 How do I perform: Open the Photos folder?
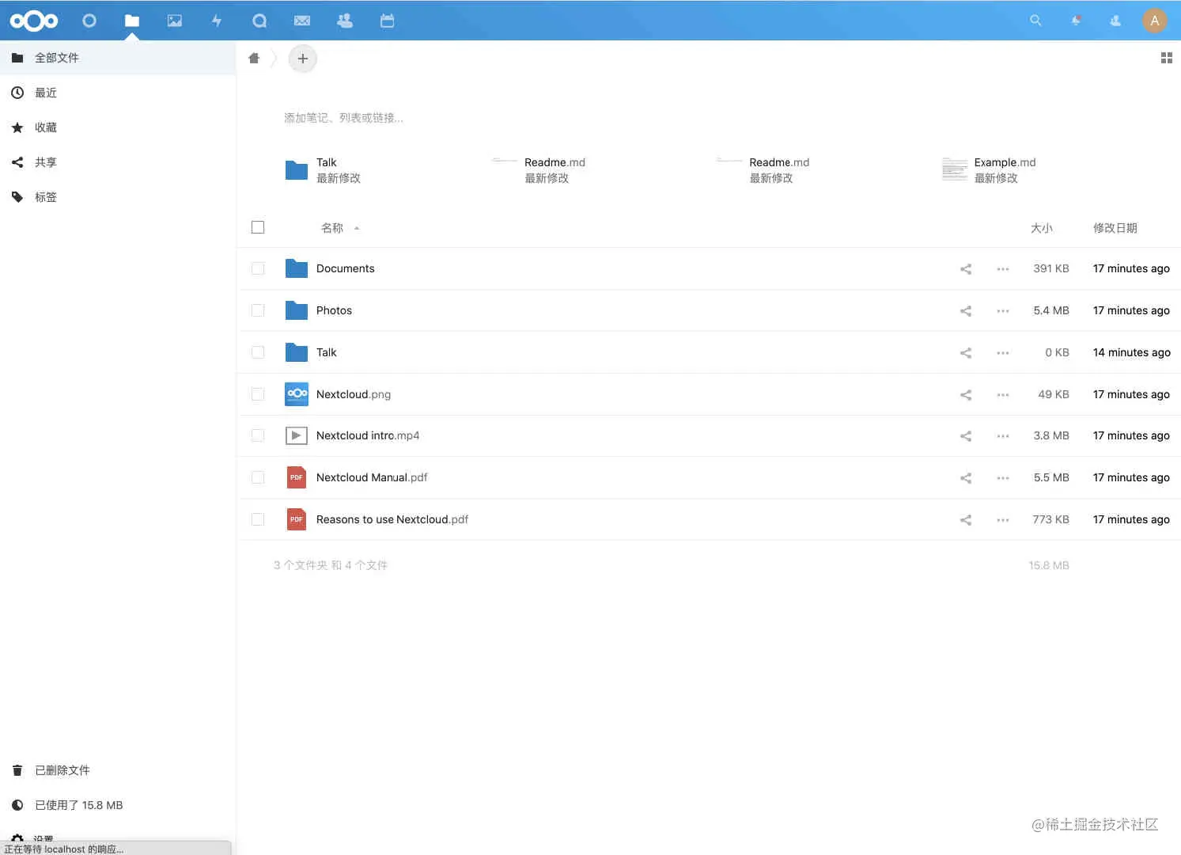(334, 310)
